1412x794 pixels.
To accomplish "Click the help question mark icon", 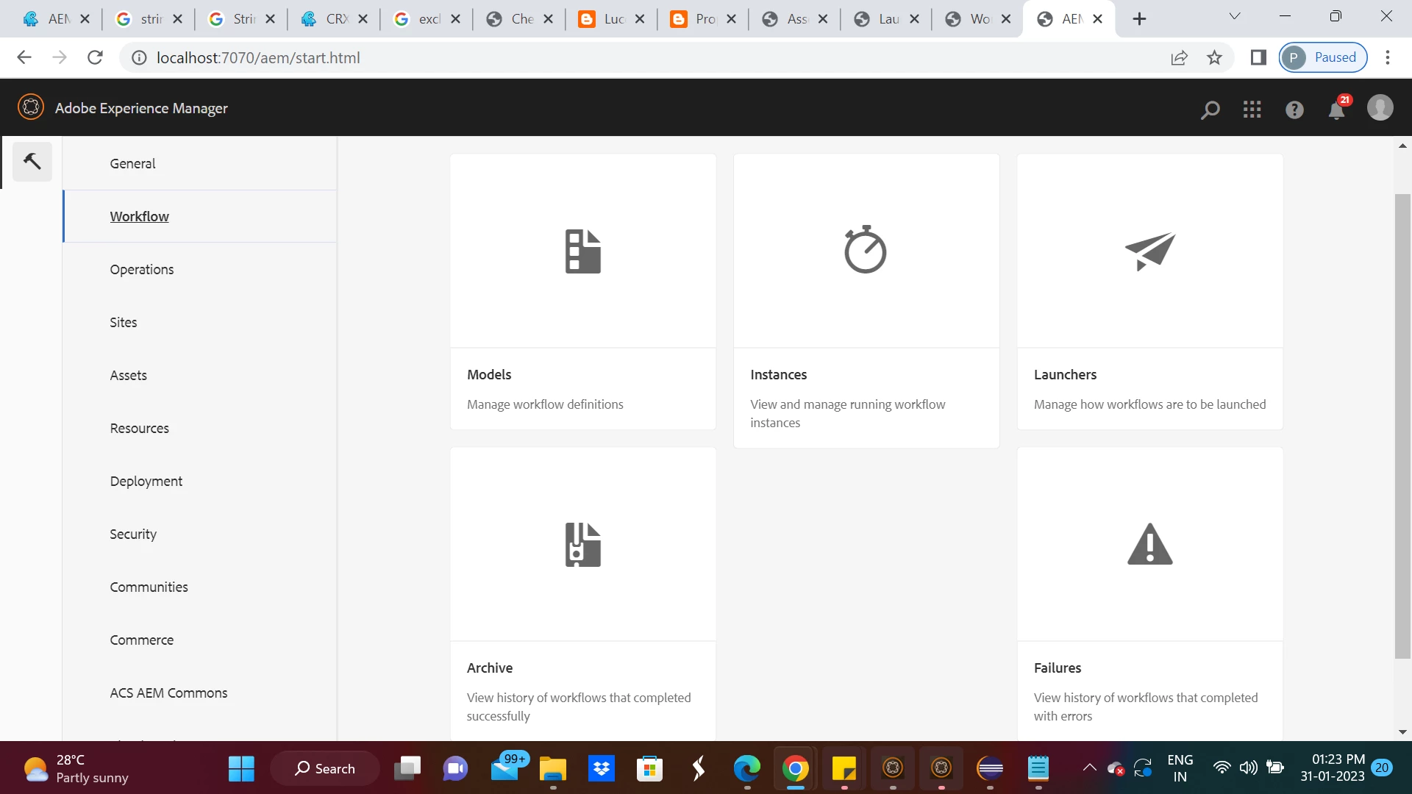I will click(x=1294, y=110).
